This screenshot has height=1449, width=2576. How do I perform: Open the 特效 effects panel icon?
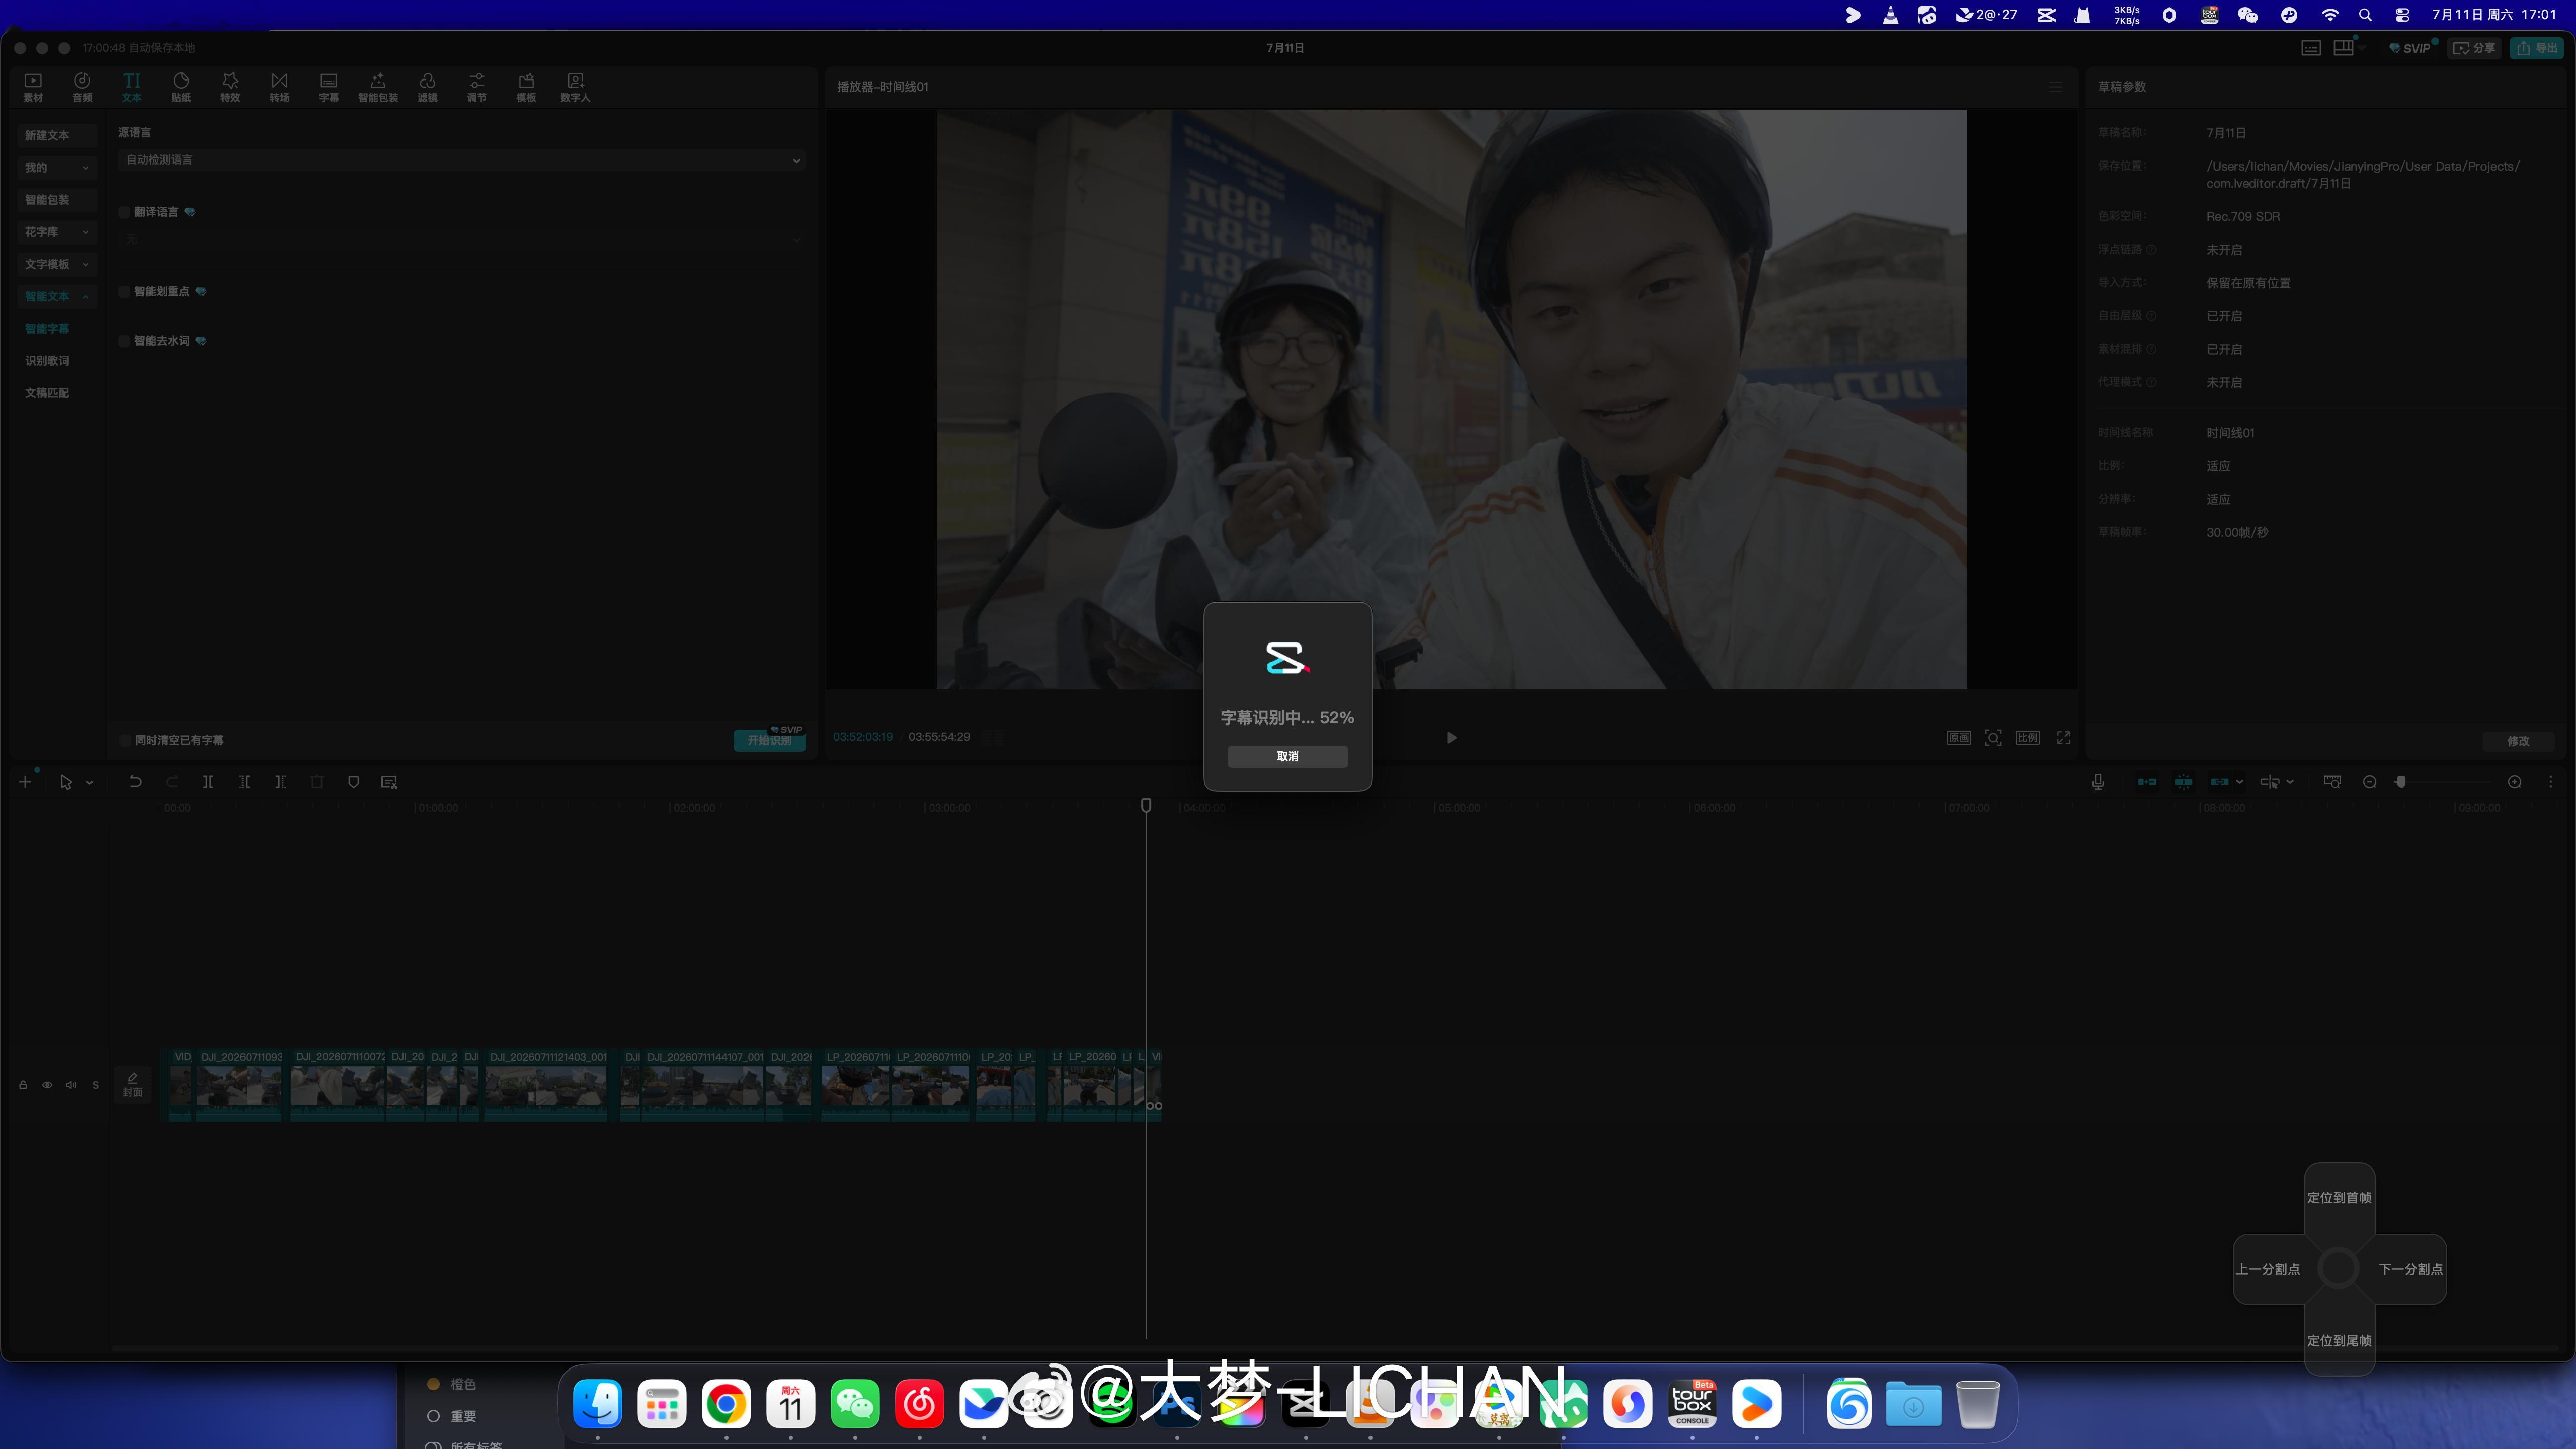pyautogui.click(x=230, y=87)
